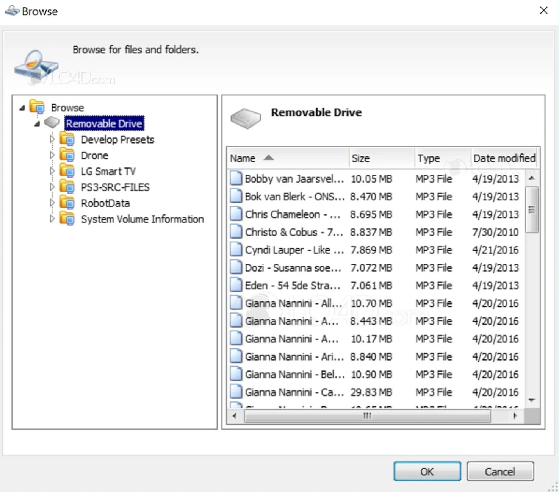
Task: Click the horizontal scrollbar left arrow
Action: click(x=235, y=416)
